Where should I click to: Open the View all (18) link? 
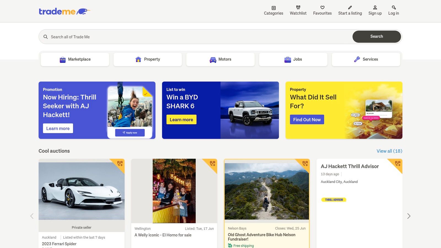point(389,151)
